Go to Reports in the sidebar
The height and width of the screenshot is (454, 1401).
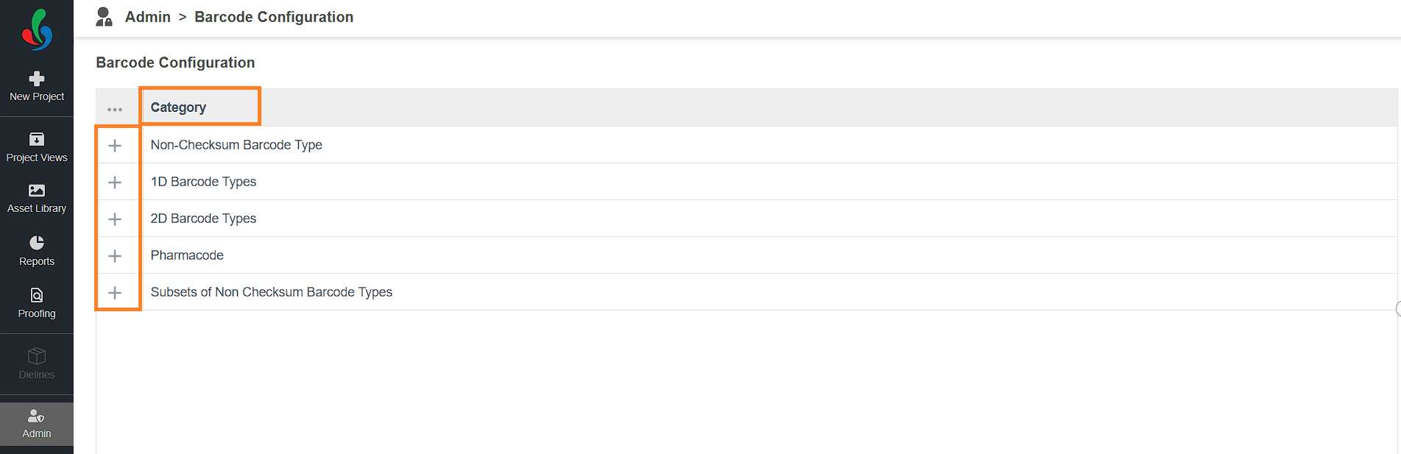point(37,251)
